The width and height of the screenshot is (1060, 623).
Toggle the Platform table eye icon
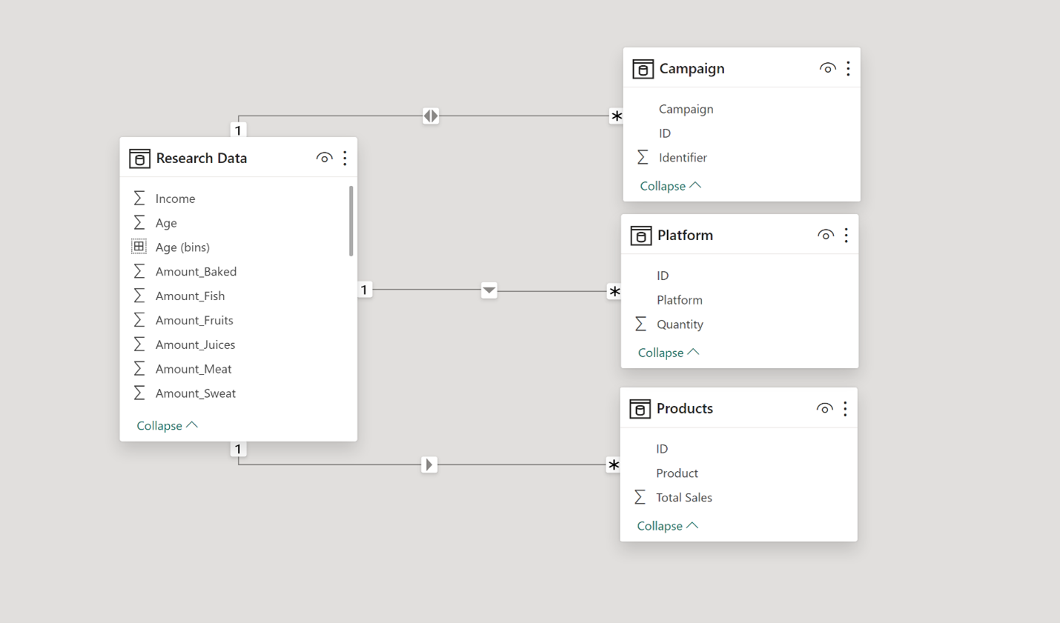(x=825, y=235)
